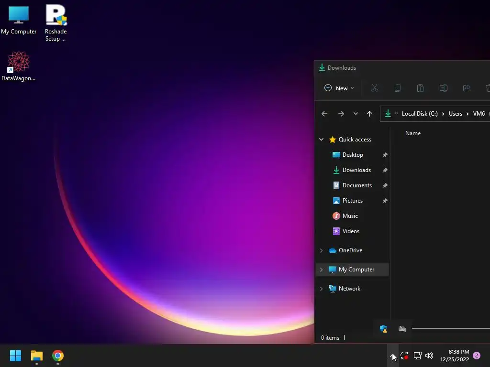The image size is (490, 367).
Task: Click the 0 items status text
Action: coord(330,338)
